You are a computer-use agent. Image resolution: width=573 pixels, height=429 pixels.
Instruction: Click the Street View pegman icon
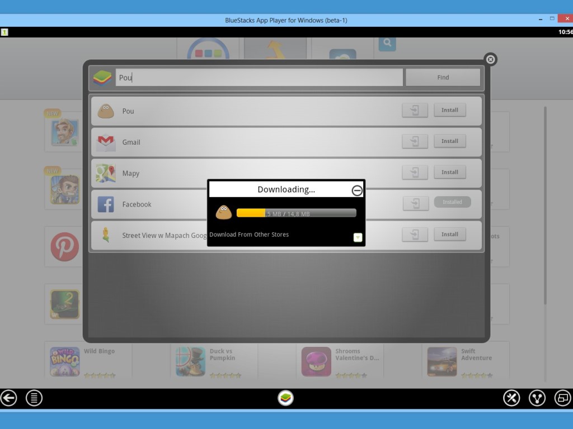click(106, 235)
